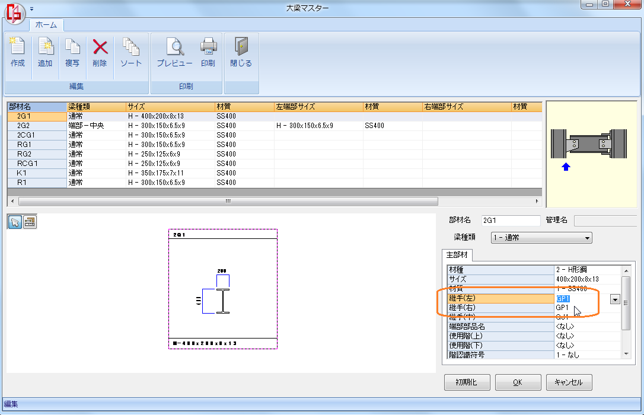The height and width of the screenshot is (415, 644).
Task: Click the 2G1 beam section drawing
Action: [223, 289]
